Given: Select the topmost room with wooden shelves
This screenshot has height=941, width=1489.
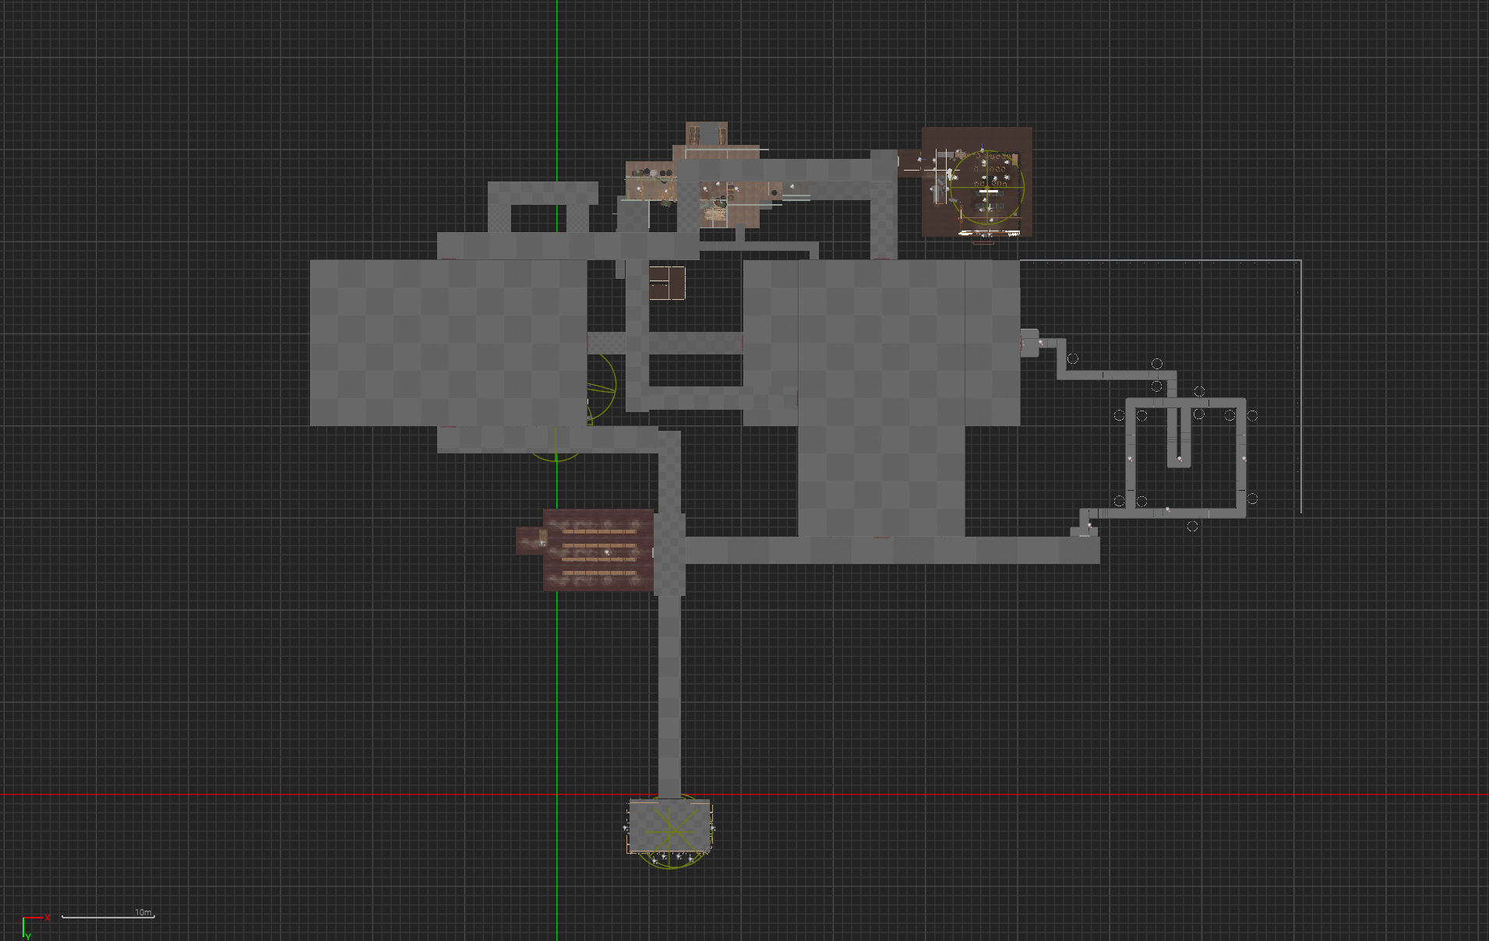Looking at the screenshot, I should [x=707, y=133].
